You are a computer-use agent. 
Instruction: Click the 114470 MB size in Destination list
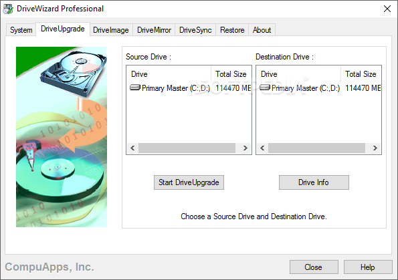[x=363, y=88]
